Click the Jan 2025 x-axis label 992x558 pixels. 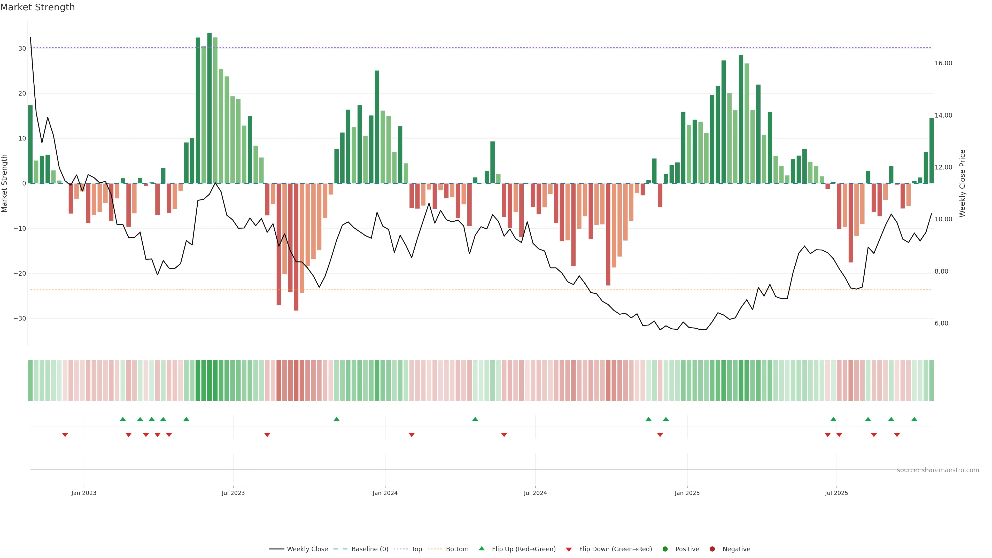pos(687,493)
